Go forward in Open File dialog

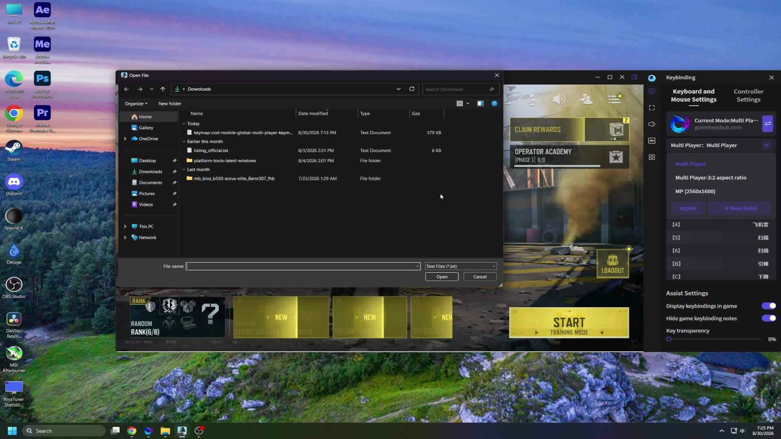[140, 89]
